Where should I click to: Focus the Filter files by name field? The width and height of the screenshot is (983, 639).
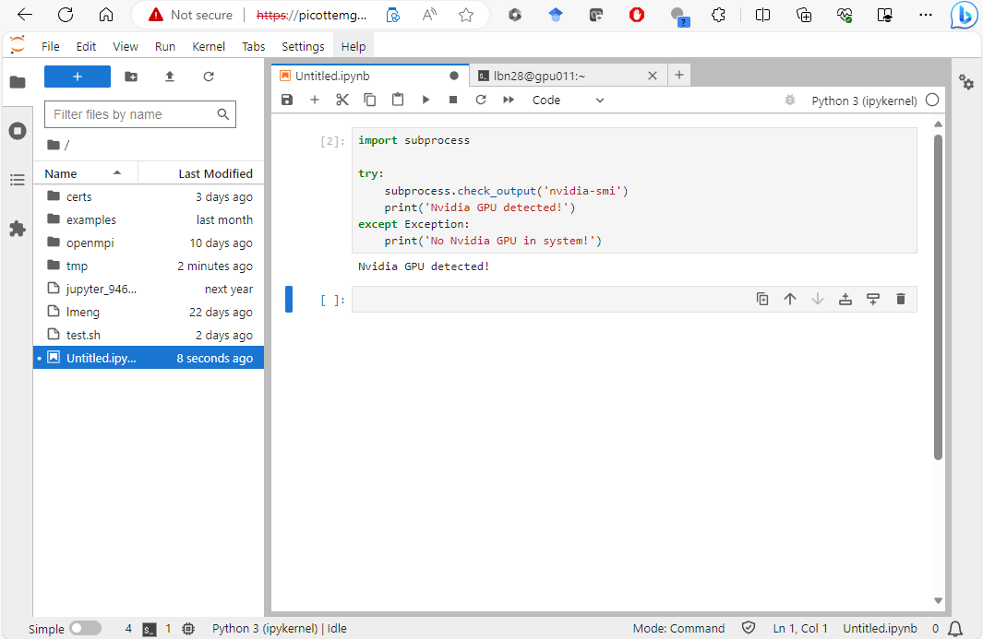coord(139,114)
